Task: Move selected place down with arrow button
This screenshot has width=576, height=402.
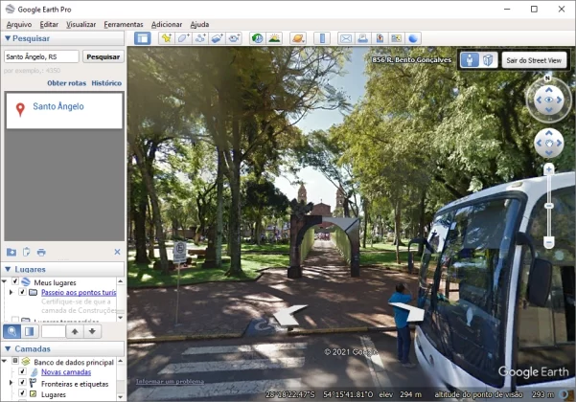Action: coord(92,331)
